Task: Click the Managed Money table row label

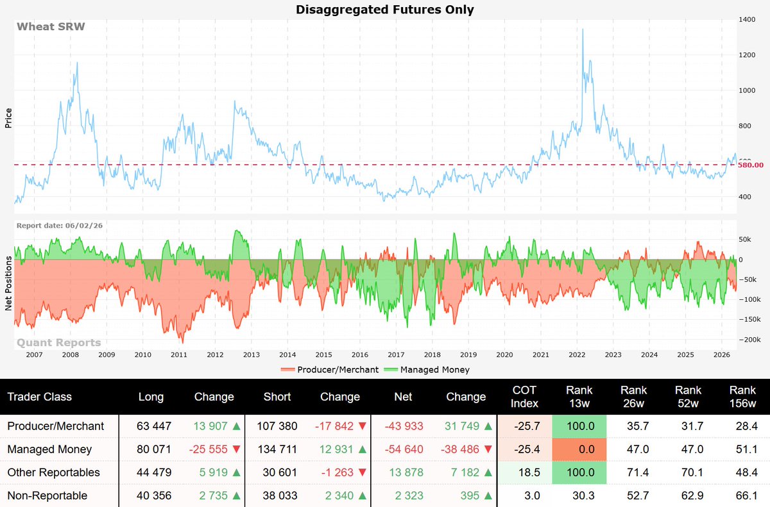Action: (49, 449)
